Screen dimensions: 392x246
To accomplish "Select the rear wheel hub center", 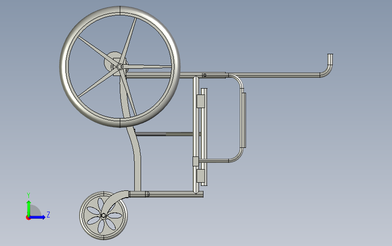I will [120, 67].
